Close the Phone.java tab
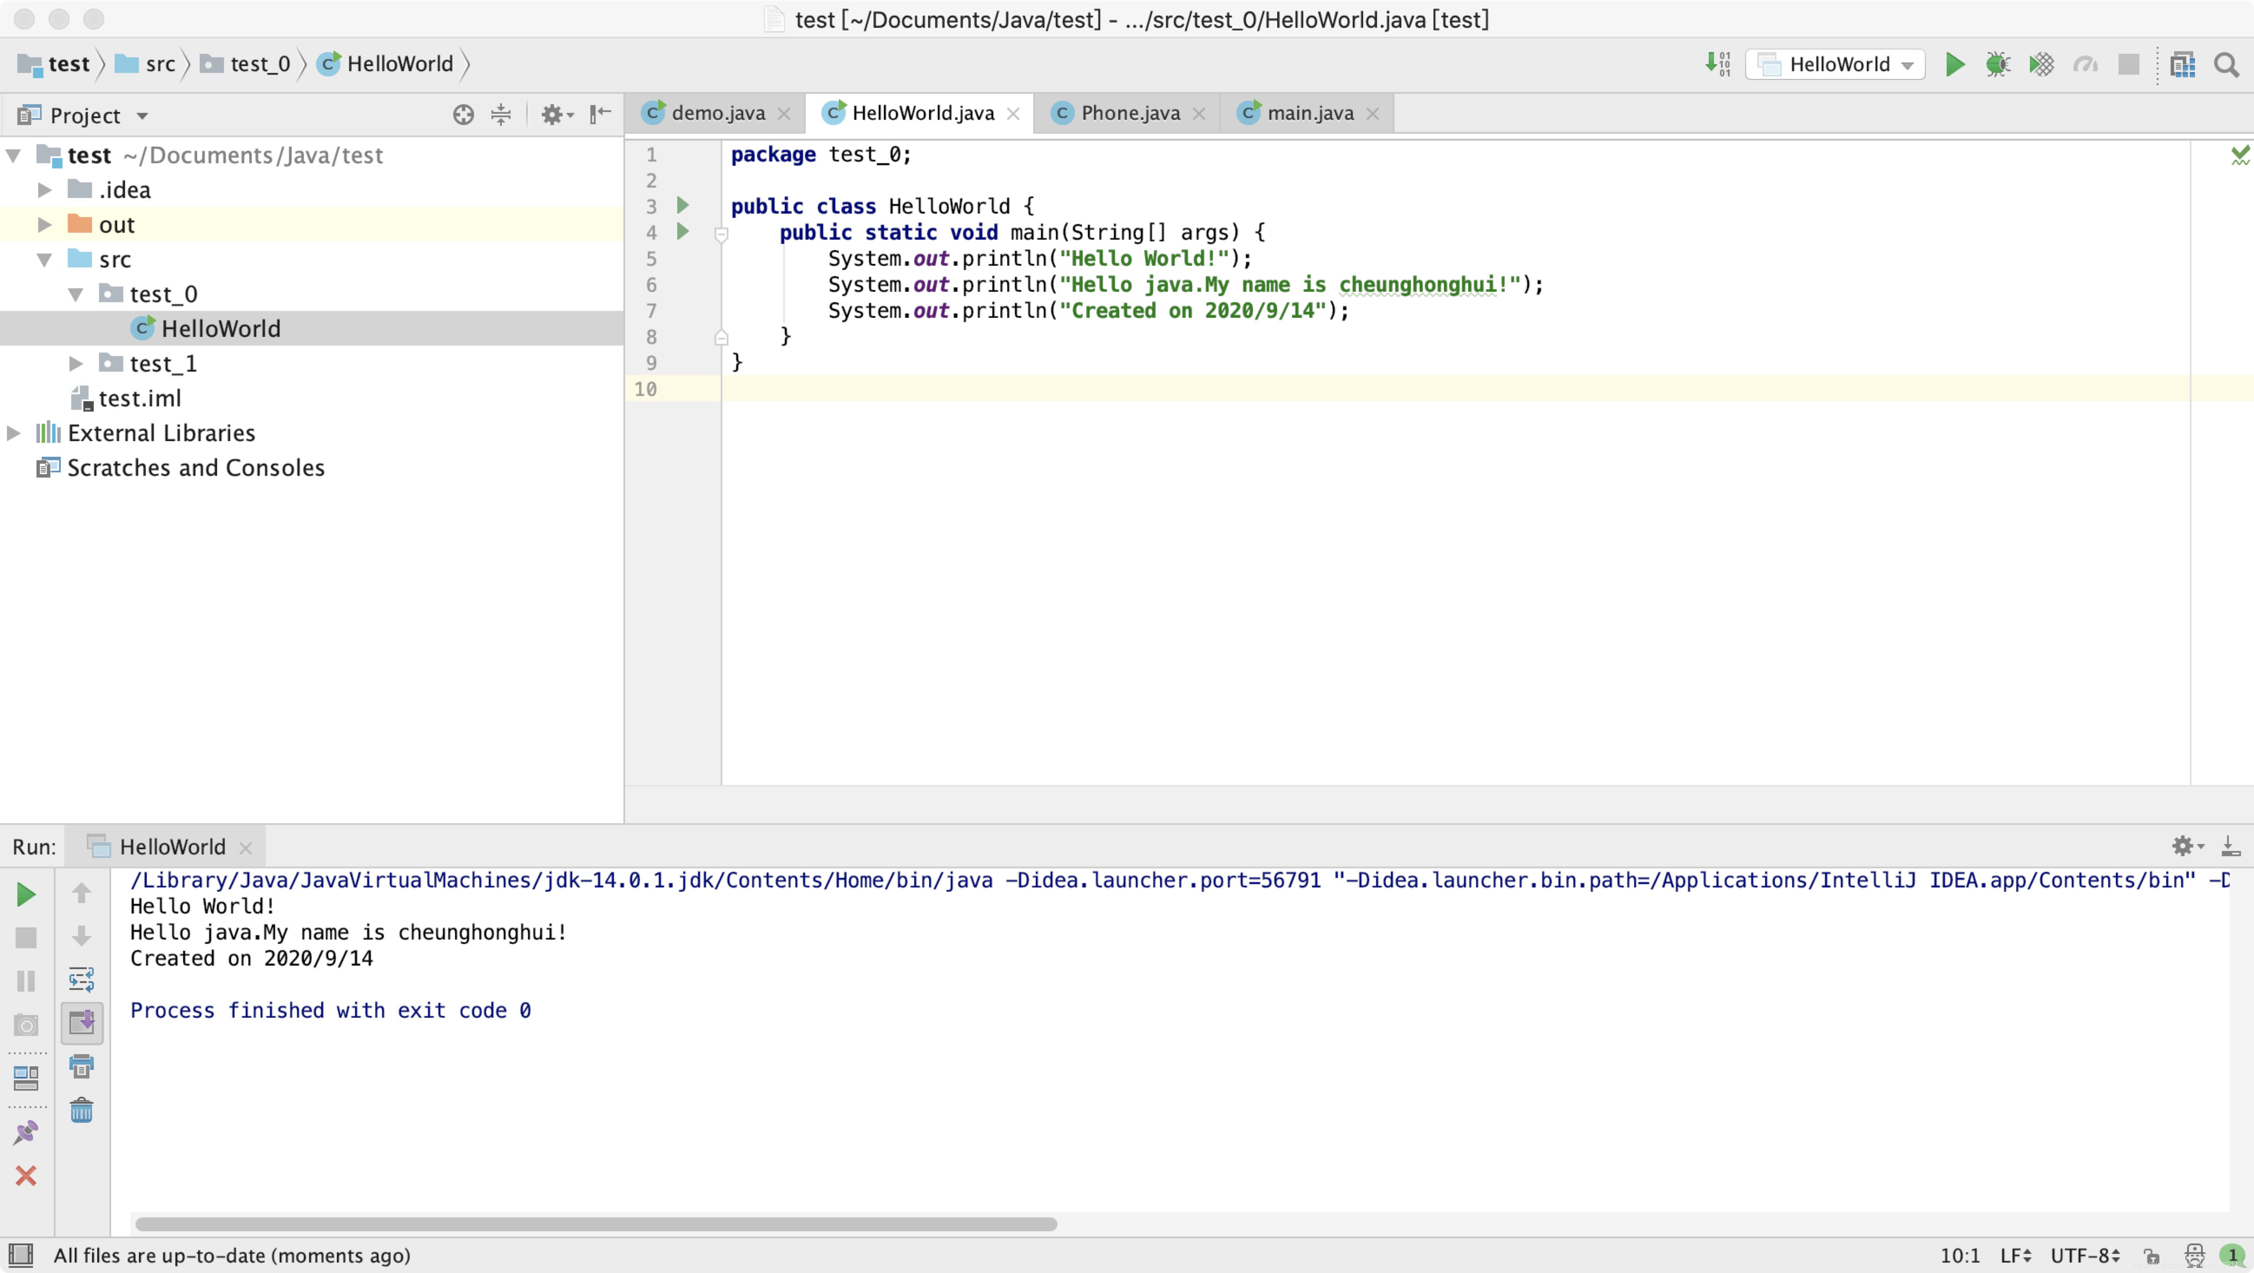 1199,114
